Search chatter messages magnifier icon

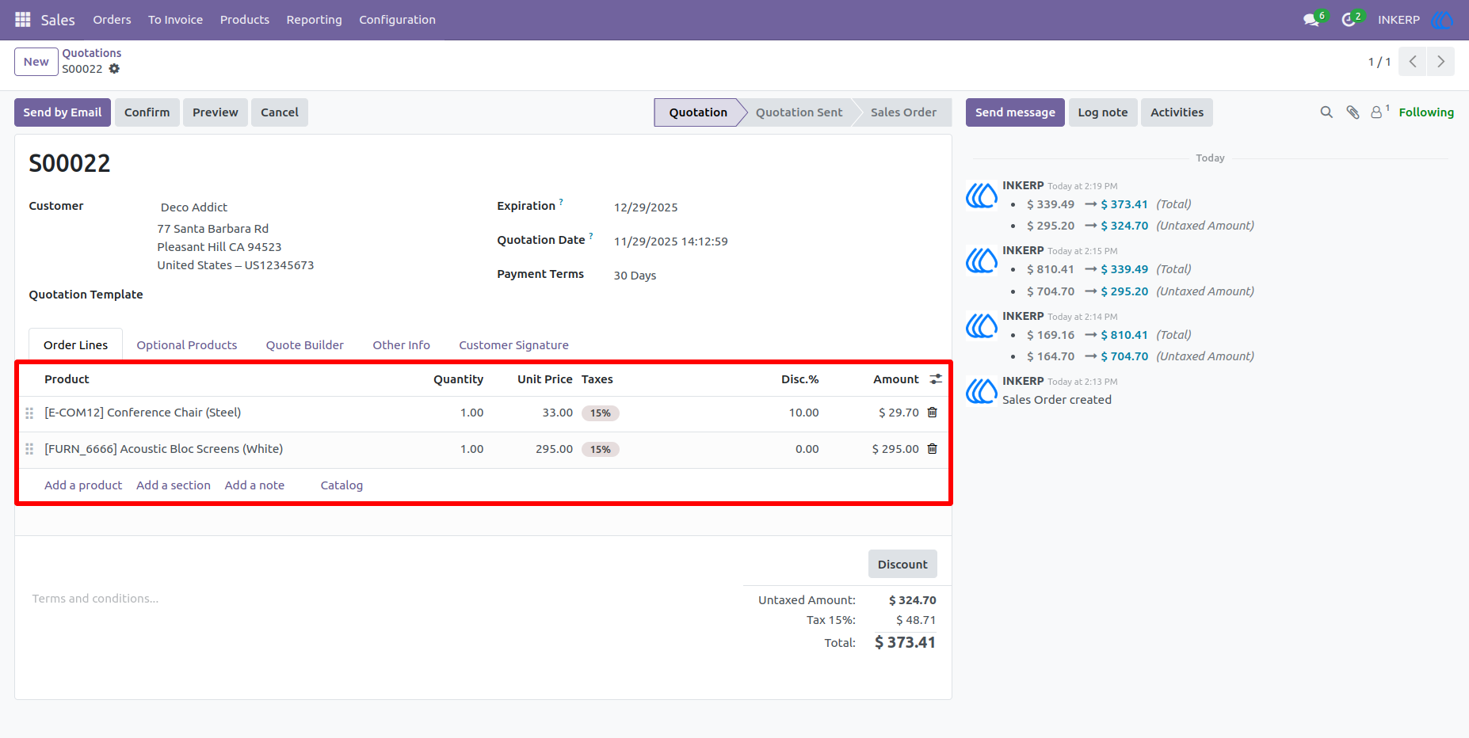pyautogui.click(x=1326, y=112)
